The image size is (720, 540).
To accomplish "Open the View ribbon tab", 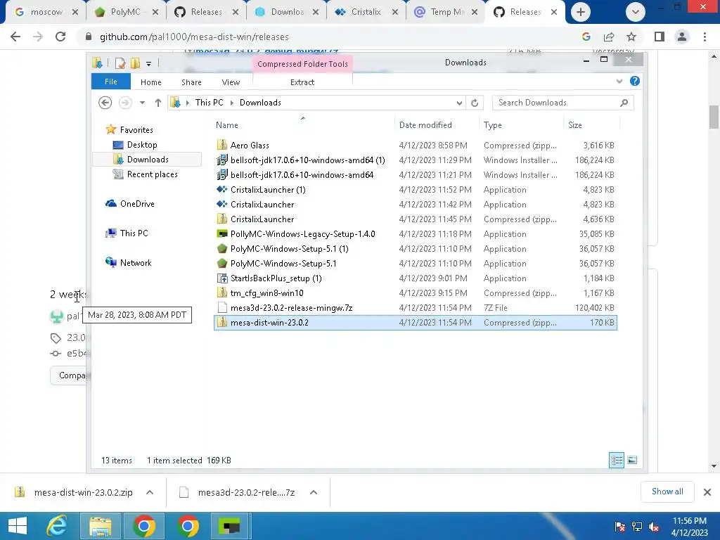I will [231, 82].
